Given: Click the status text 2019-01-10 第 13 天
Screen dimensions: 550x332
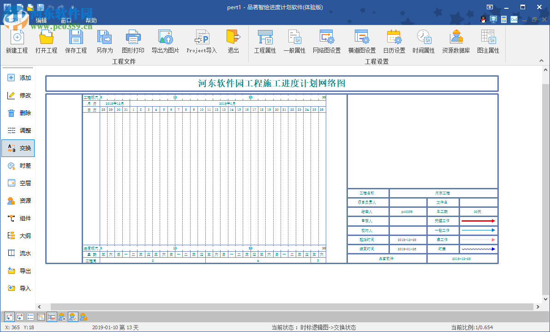Looking at the screenshot, I should coord(115,327).
